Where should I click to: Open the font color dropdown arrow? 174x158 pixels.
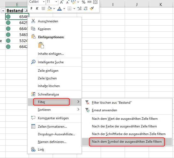(64, 8)
